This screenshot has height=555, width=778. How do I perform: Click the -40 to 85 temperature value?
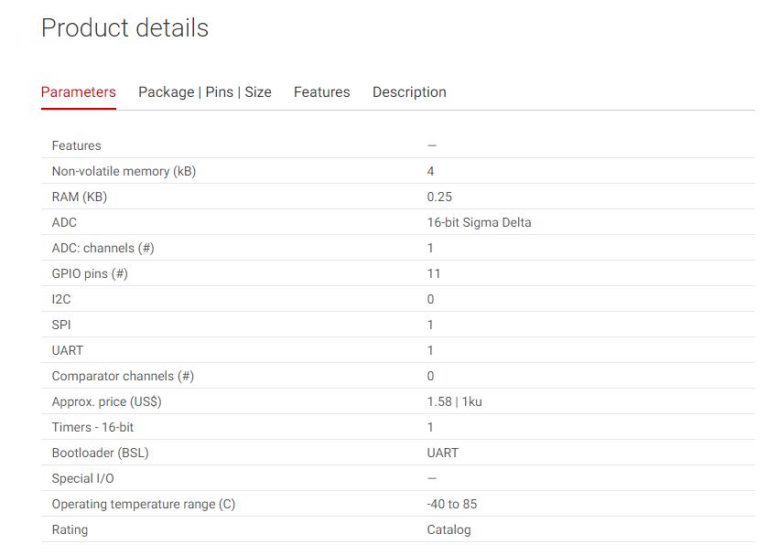[x=452, y=505]
